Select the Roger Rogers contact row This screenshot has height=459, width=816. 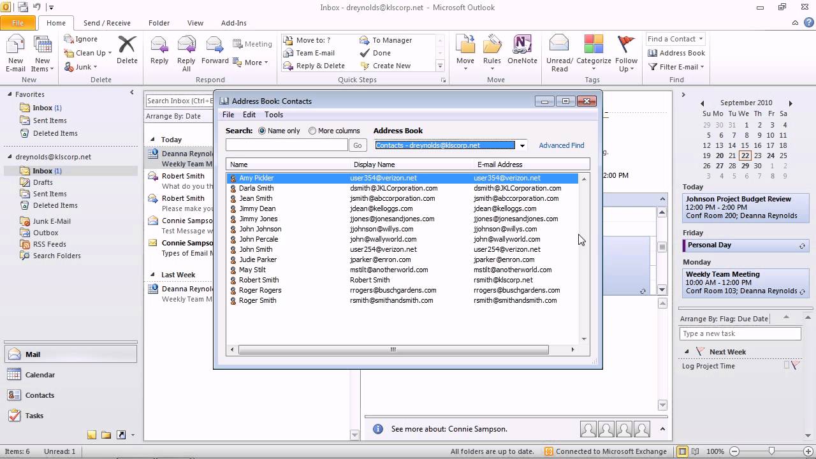click(x=402, y=290)
